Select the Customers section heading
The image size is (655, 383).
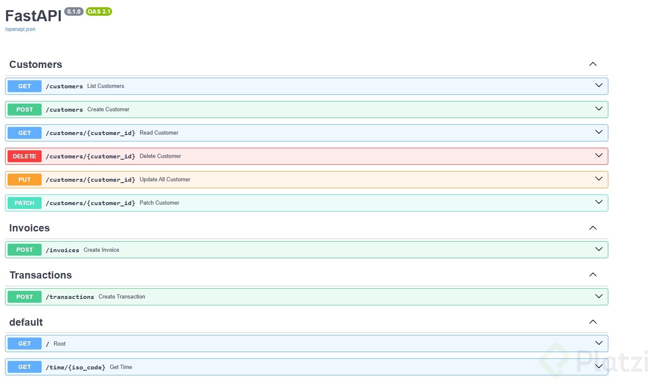[36, 65]
